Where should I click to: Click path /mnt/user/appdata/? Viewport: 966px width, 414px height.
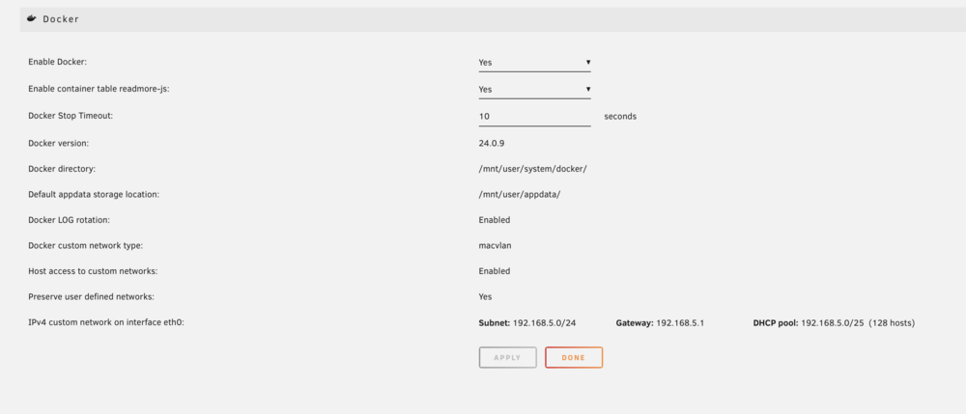tap(520, 194)
